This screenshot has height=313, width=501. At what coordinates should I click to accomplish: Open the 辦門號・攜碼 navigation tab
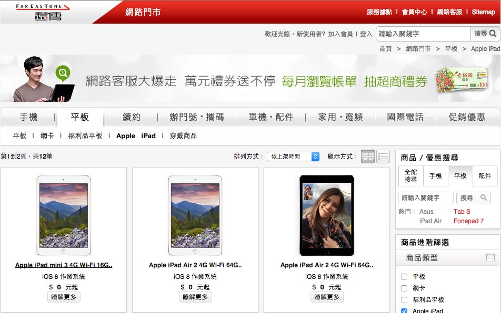(x=197, y=117)
